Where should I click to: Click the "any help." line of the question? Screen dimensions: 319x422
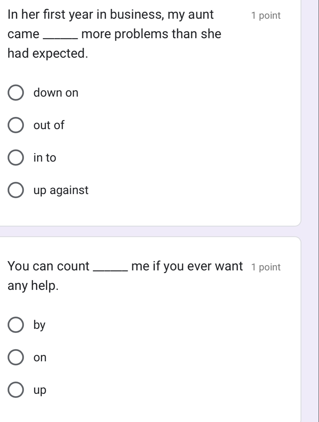pyautogui.click(x=33, y=286)
